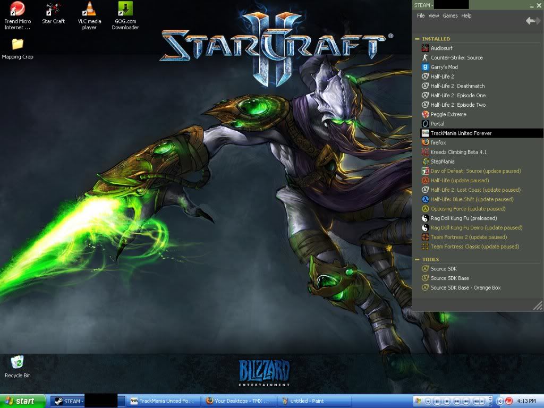544x408 pixels.
Task: Select the firefox entry in Steam list
Action: (433, 142)
